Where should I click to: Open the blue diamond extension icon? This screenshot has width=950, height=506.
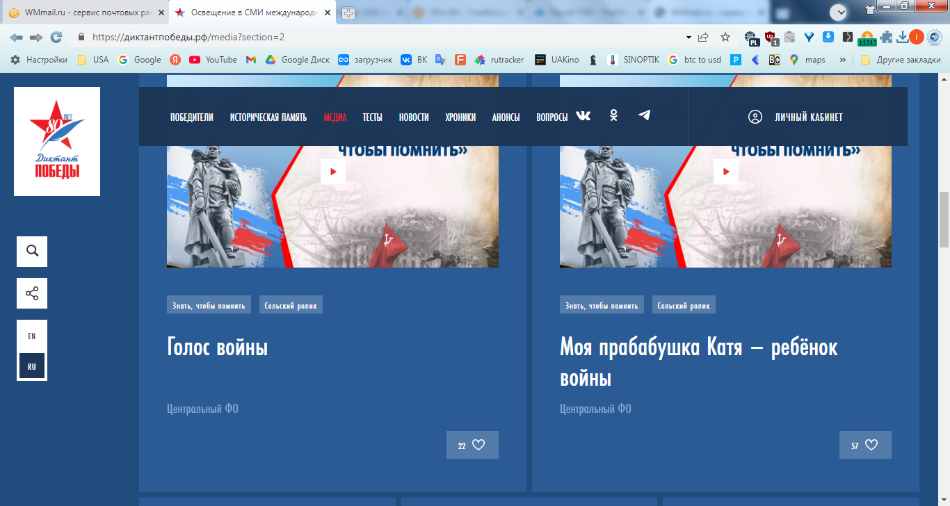click(809, 38)
